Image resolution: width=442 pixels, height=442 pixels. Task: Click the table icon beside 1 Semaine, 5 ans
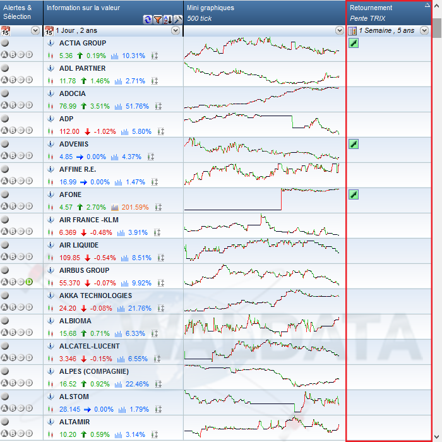point(352,31)
